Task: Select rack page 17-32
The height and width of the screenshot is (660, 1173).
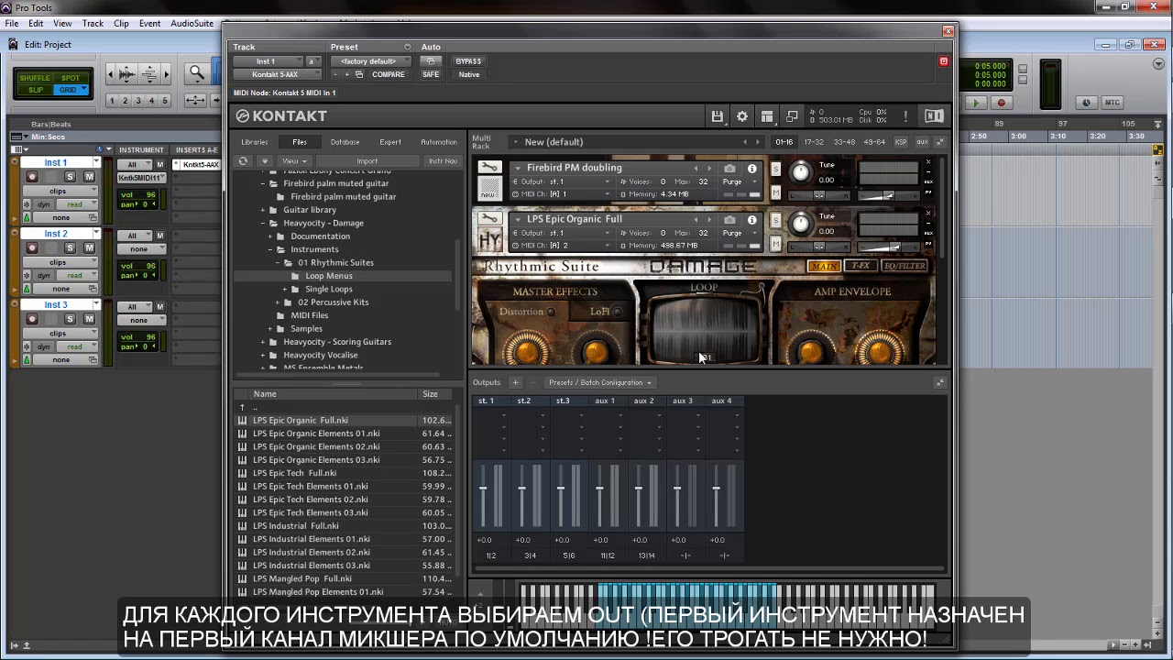Action: (814, 142)
